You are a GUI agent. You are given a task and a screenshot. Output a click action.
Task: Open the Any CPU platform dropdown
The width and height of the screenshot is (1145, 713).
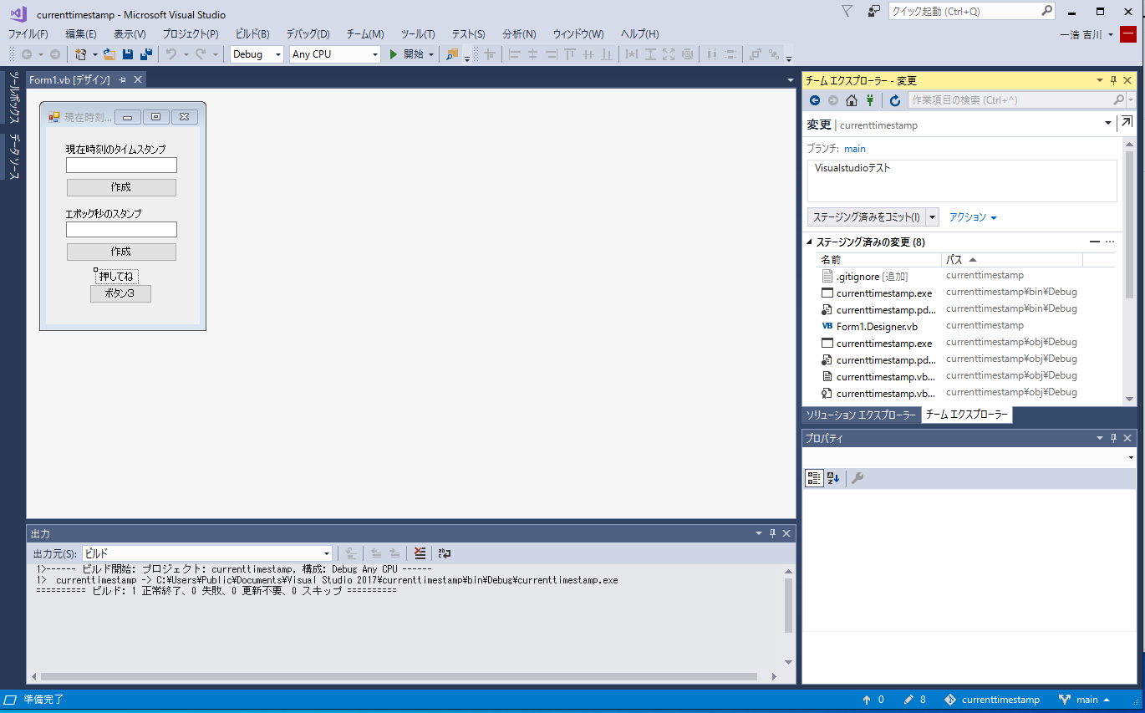[334, 54]
